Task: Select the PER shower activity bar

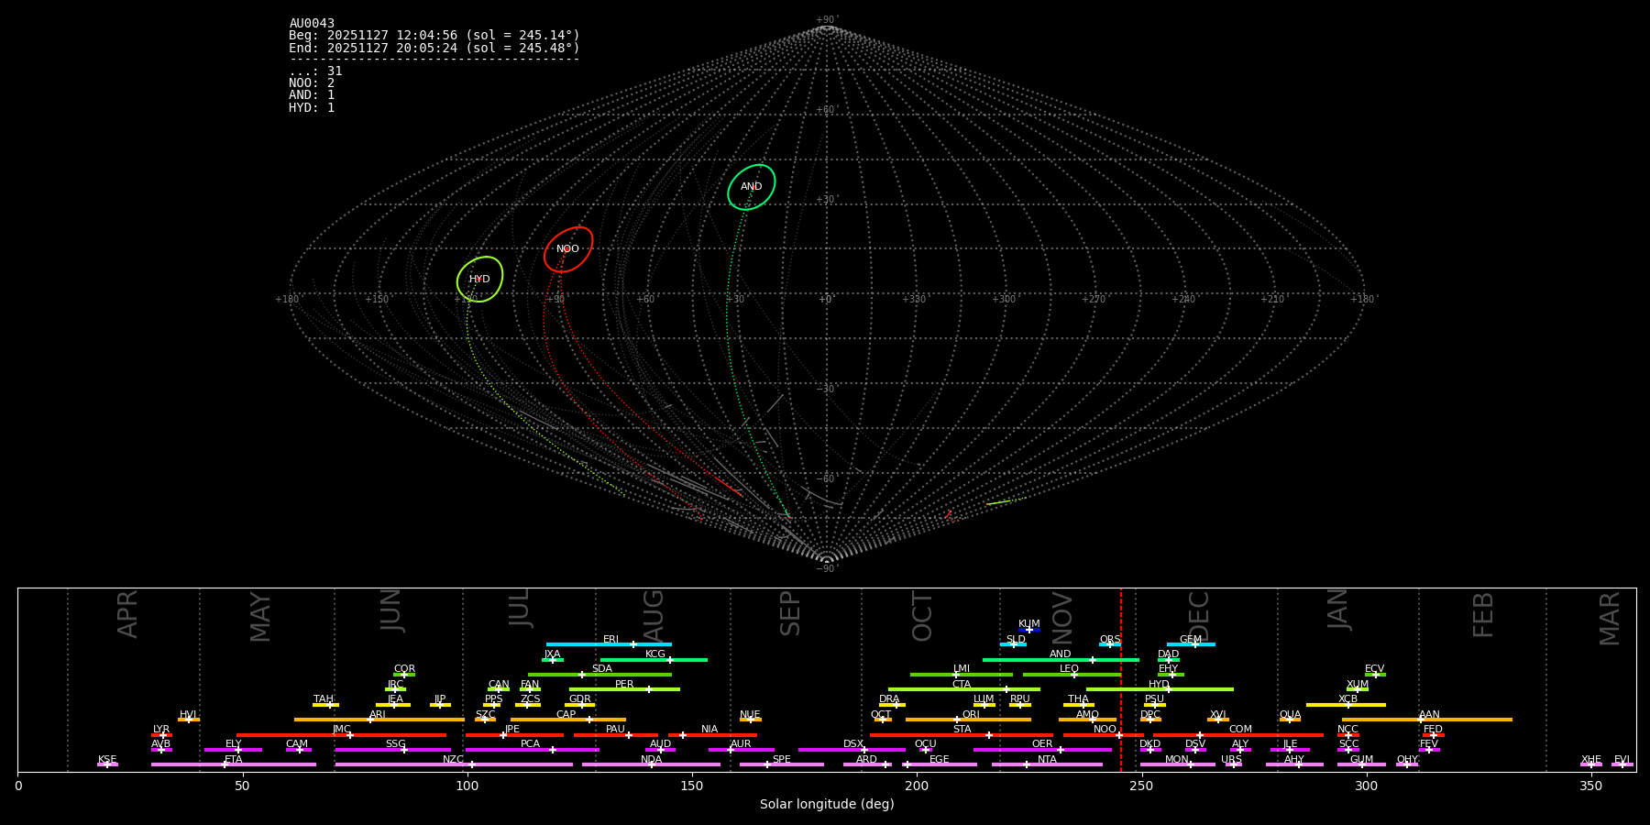Action: click(624, 689)
